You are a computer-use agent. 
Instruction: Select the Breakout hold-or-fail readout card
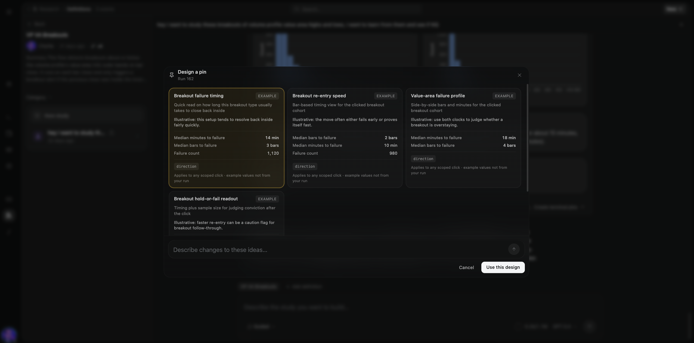[x=226, y=213]
